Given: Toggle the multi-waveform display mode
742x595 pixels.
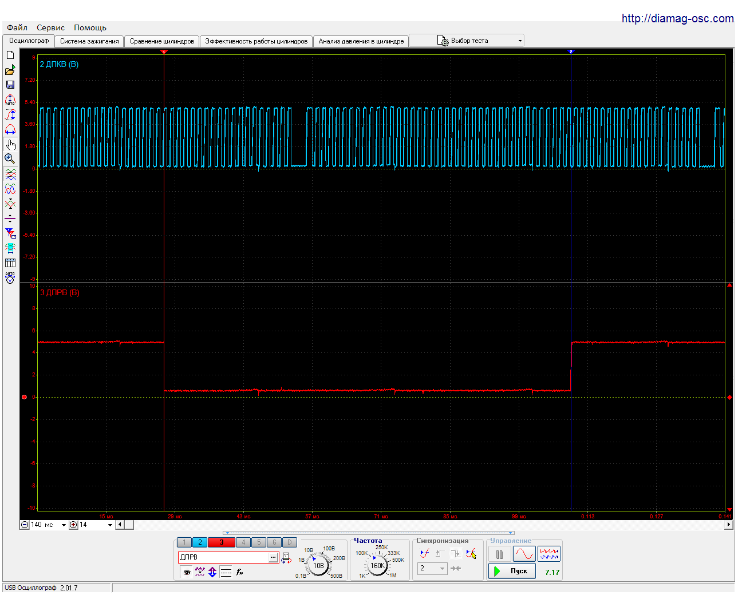Looking at the screenshot, I should click(x=549, y=554).
